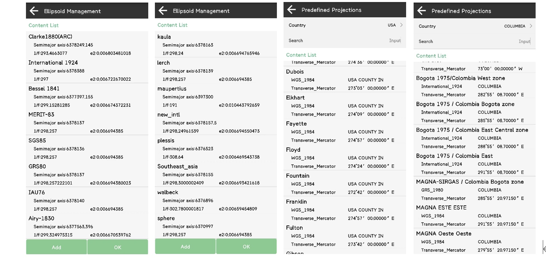Pick the maupertius ellipsoid entry
Screen dimensions: 546x260
click(x=216, y=97)
